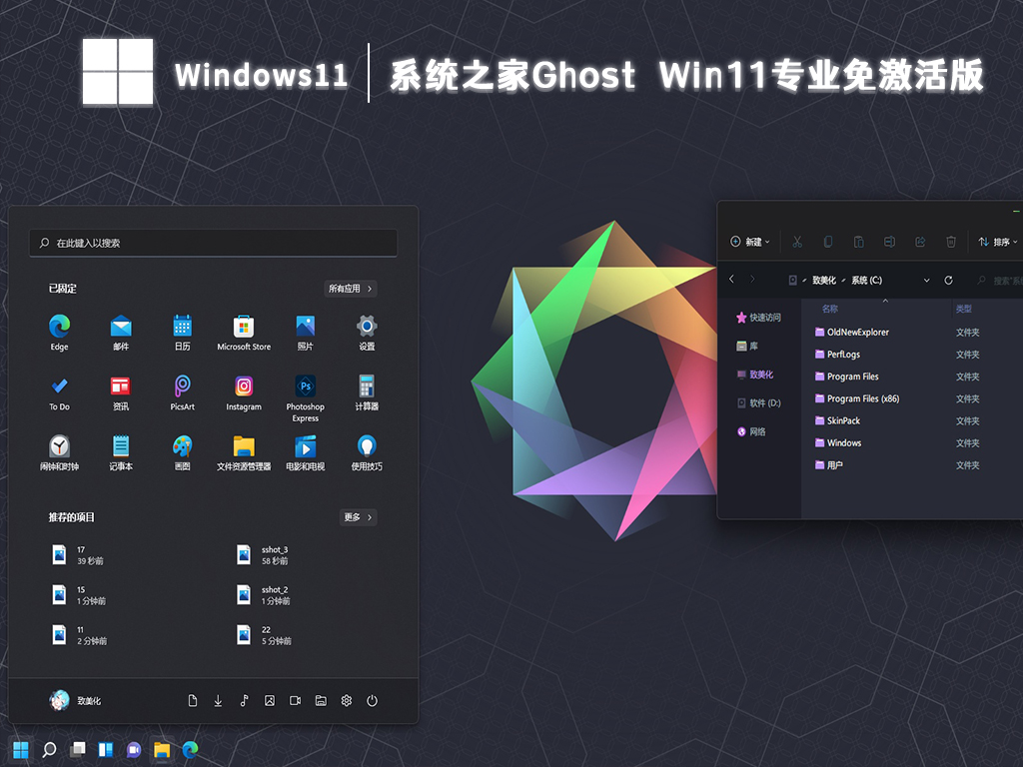
Task: Click the power icon in Start menu
Action: (x=372, y=700)
